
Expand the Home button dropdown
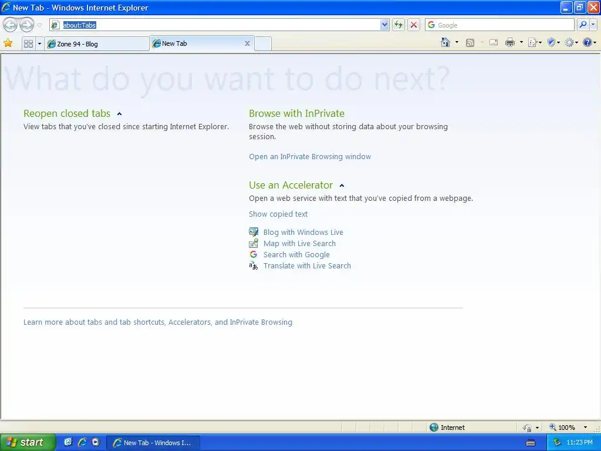457,42
